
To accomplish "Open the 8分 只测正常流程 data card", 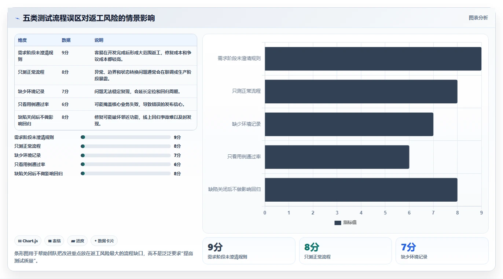I will pyautogui.click(x=345, y=251).
